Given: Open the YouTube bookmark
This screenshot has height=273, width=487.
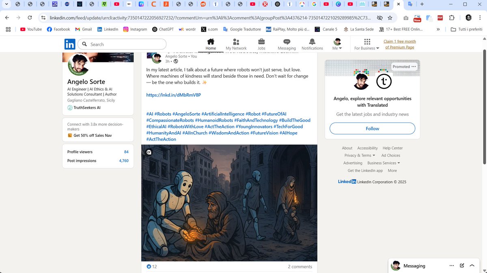Looking at the screenshot, I should [31, 29].
